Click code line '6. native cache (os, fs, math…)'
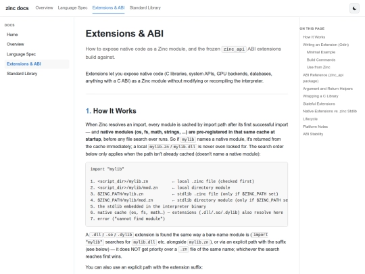Screen dimensions: 365x274 coord(187,212)
